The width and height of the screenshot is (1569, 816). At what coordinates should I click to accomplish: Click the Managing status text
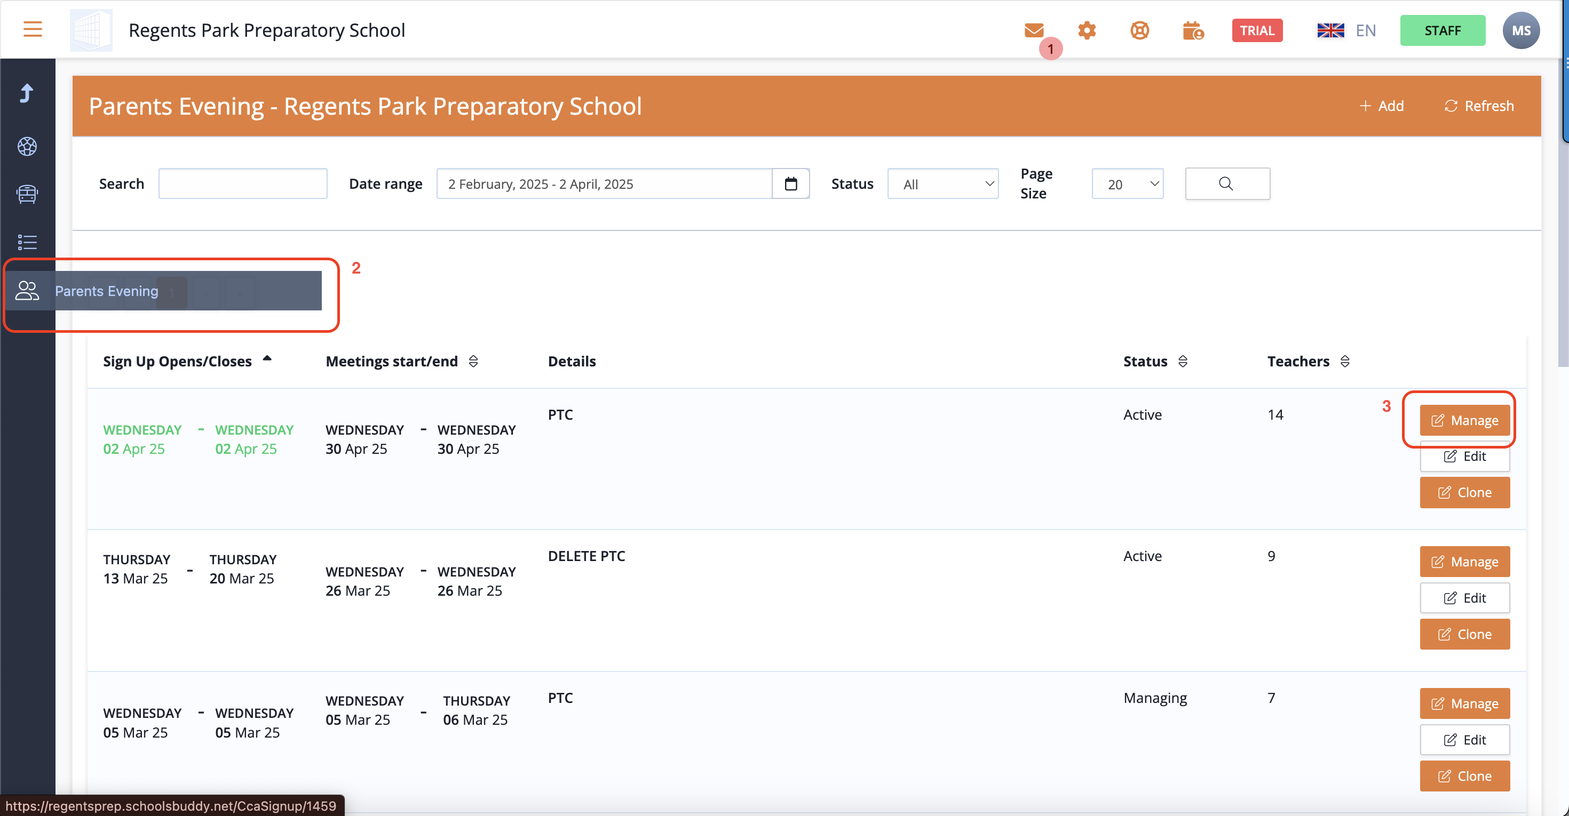[x=1155, y=698]
